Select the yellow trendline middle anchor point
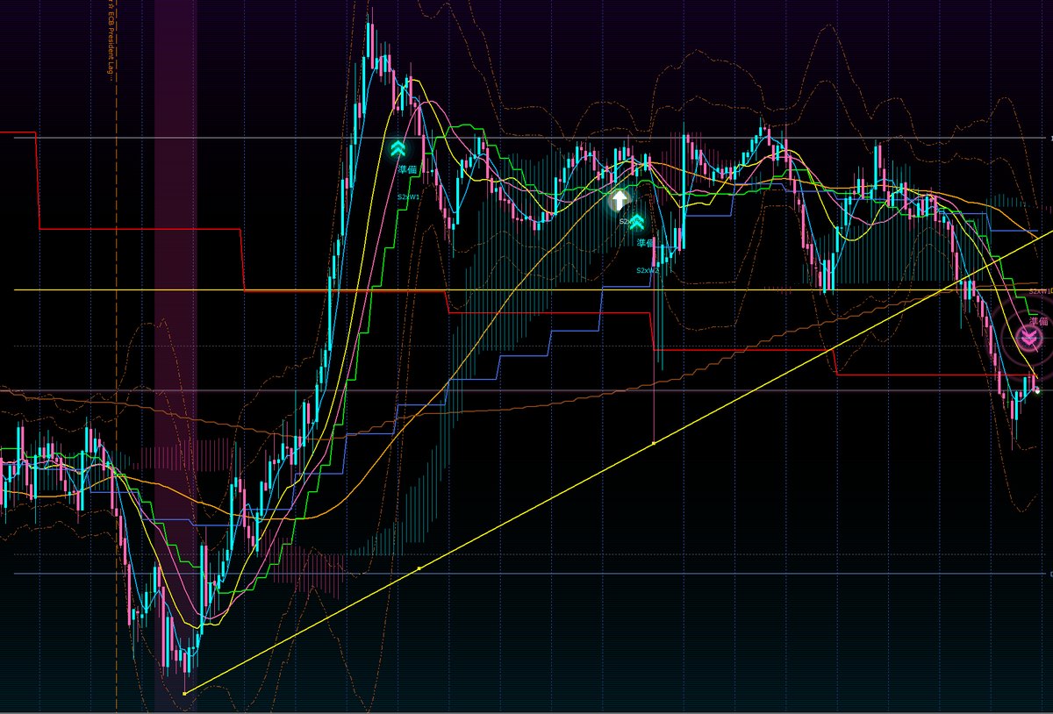This screenshot has width=1053, height=714. click(419, 568)
